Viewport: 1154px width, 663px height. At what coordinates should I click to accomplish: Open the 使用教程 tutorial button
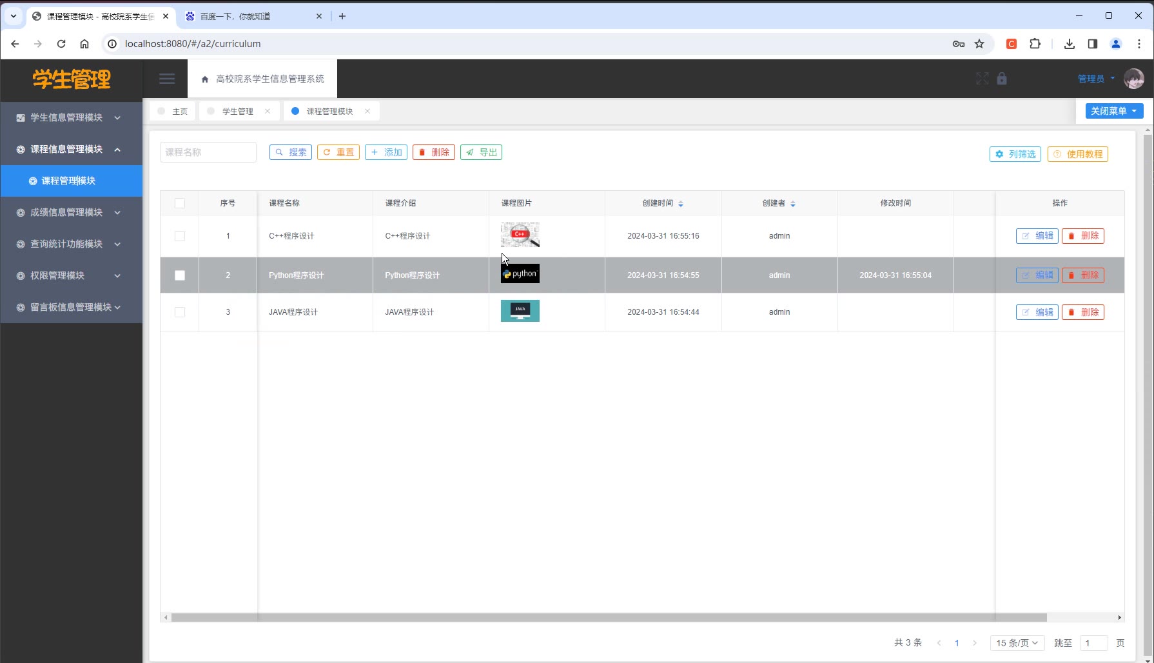1078,154
